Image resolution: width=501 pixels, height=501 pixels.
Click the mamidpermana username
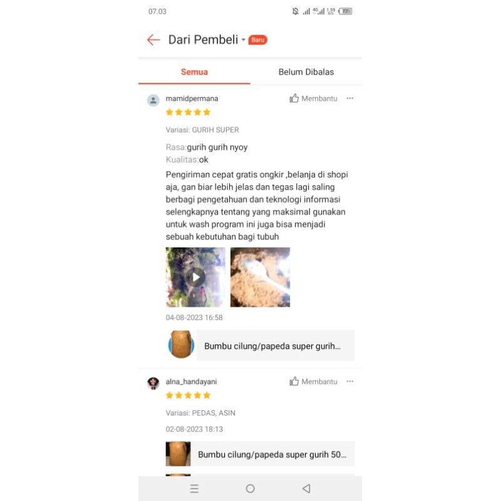pyautogui.click(x=192, y=99)
